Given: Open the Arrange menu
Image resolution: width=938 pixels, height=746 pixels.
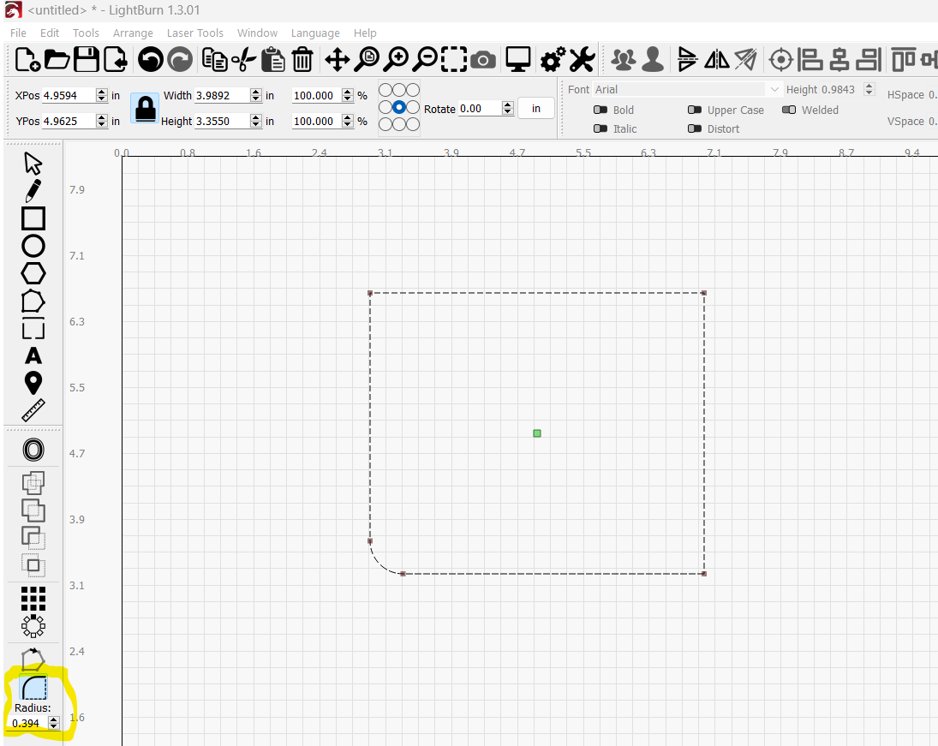Looking at the screenshot, I should [x=133, y=33].
